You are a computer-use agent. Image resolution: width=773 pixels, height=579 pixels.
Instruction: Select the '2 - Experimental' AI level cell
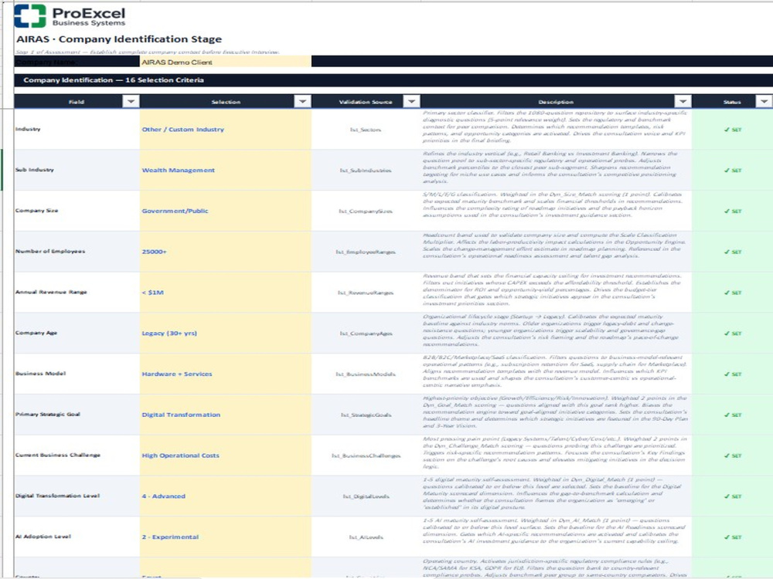click(225, 537)
